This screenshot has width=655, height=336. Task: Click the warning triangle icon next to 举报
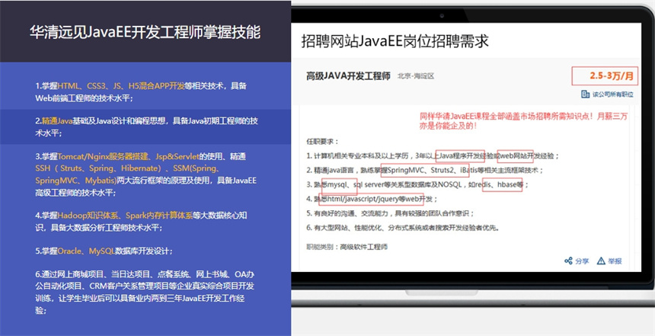601,261
